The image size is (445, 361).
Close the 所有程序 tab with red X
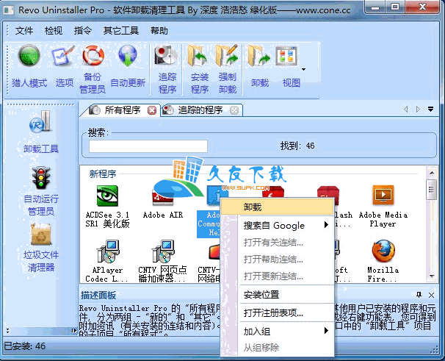152,110
